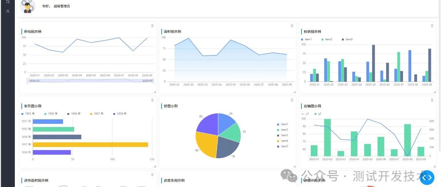Toggle item5 in the pie chart legend
The height and width of the screenshot is (187, 442).
(x=282, y=146)
